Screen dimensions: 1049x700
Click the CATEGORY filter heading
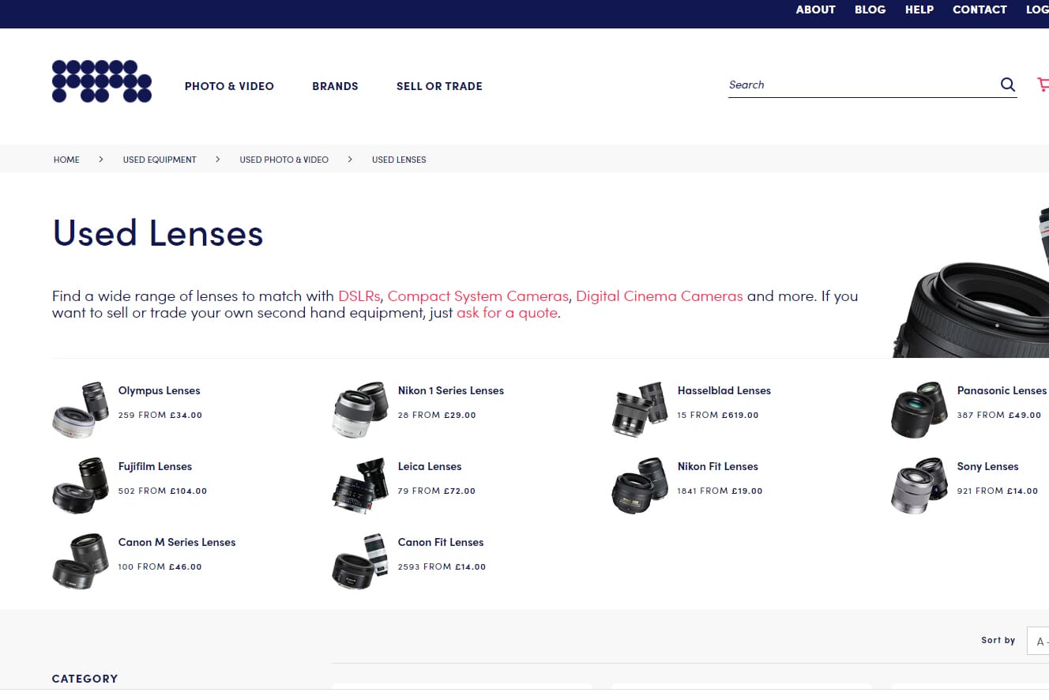tap(85, 679)
